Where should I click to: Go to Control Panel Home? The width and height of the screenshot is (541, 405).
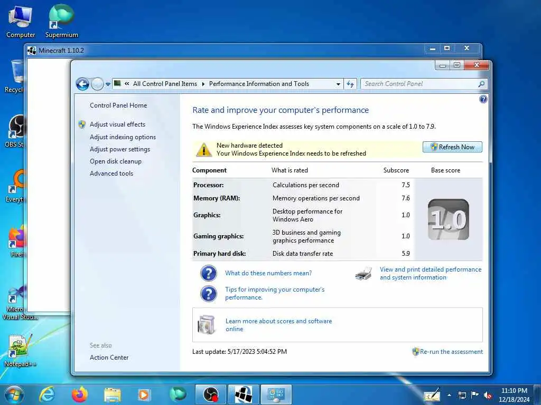(118, 105)
